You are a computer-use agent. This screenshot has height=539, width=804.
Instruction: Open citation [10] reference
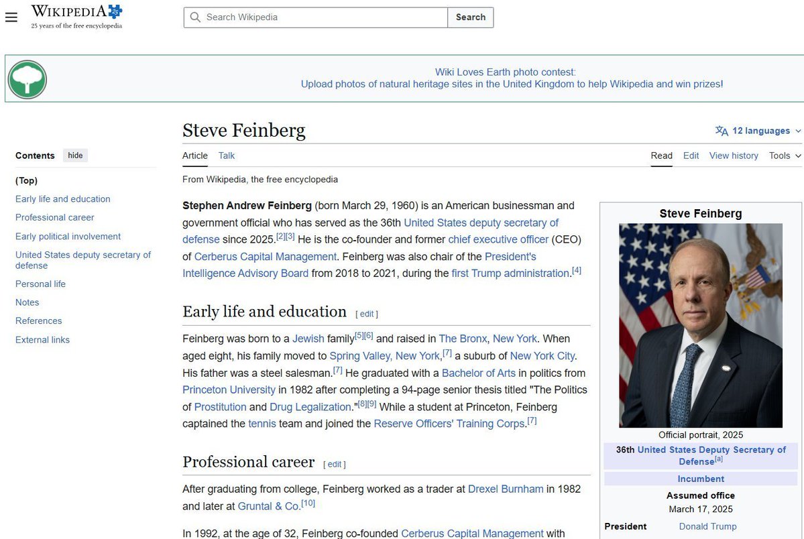[308, 503]
